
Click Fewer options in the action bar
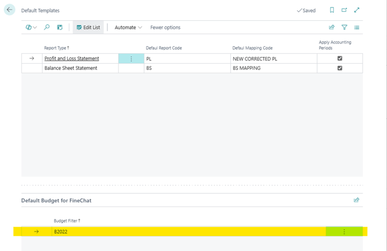[165, 27]
